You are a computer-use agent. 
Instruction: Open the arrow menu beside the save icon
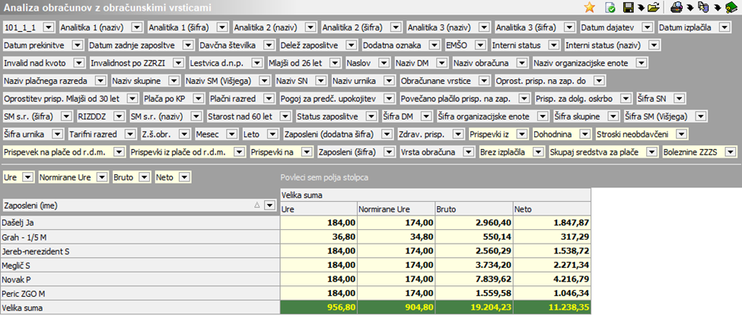pos(640,8)
